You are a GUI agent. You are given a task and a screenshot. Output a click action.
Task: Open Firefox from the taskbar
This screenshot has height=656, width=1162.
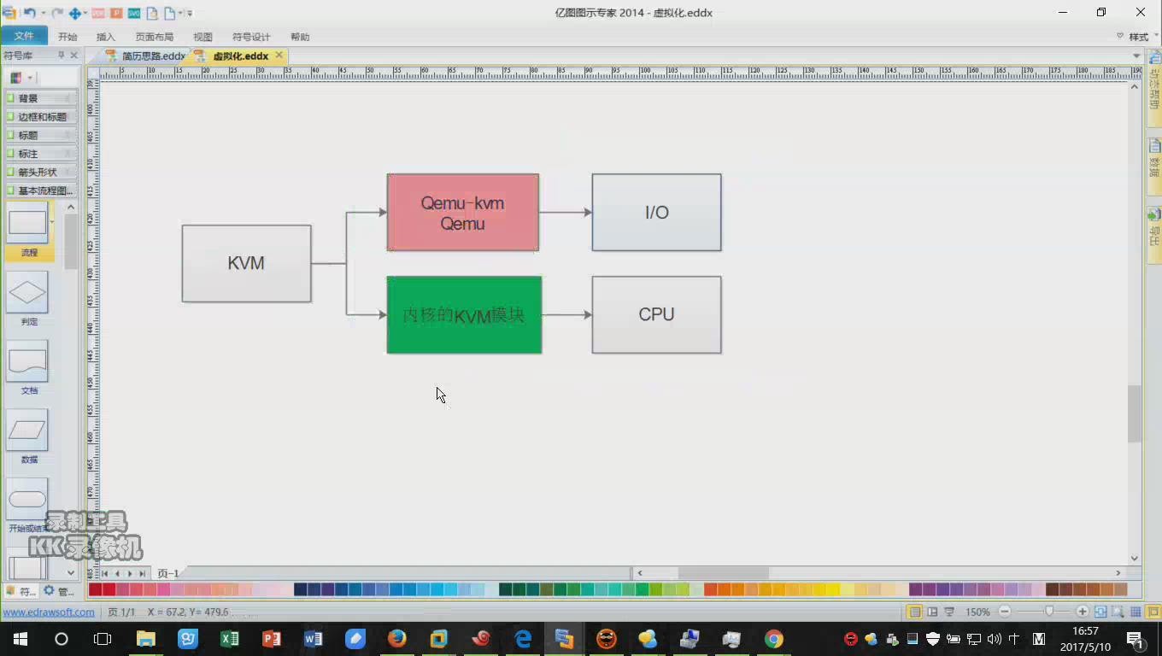click(396, 638)
